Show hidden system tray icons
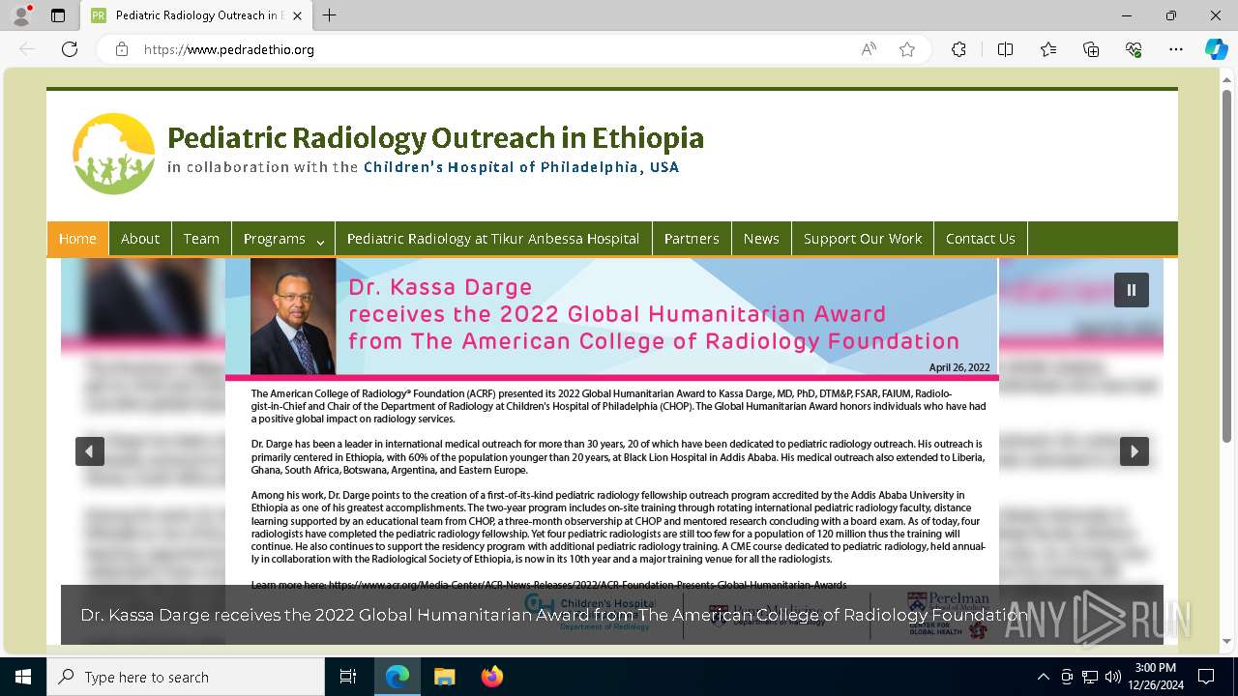1238x696 pixels. click(1043, 677)
